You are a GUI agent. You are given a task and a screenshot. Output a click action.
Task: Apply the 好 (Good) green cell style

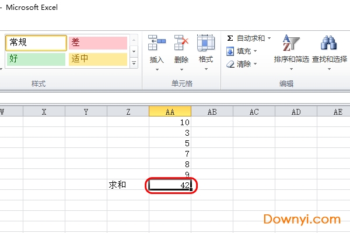tap(36, 59)
